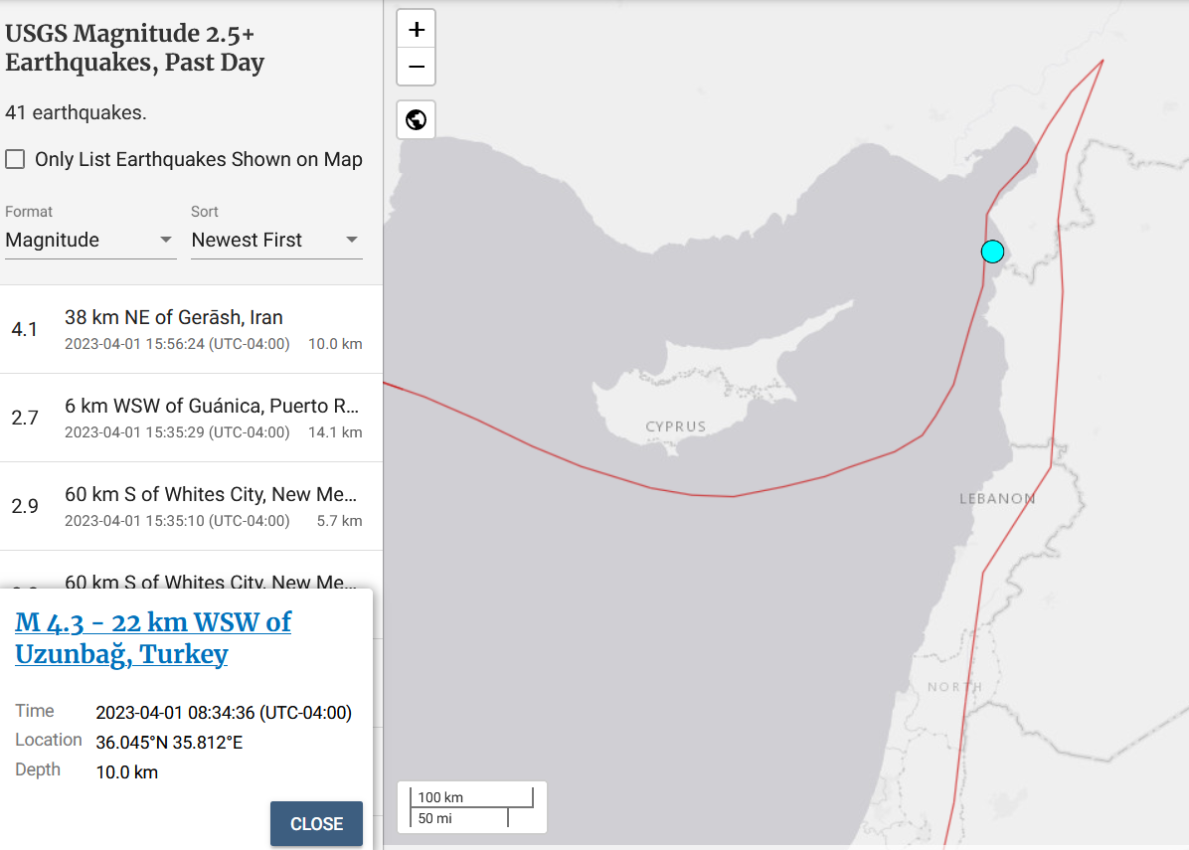This screenshot has height=850, width=1189.
Task: Enable Only List Earthquakes Shown on Map
Action: click(x=15, y=159)
